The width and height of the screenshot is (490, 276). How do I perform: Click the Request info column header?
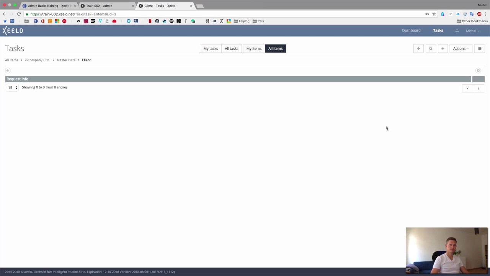coord(238,79)
